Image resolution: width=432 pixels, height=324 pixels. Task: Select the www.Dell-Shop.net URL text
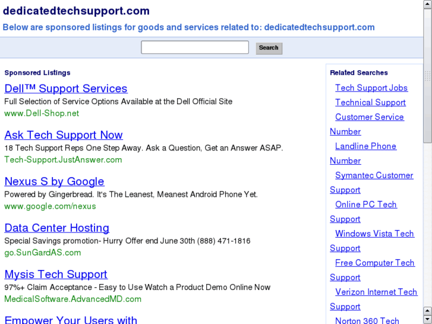[42, 114]
